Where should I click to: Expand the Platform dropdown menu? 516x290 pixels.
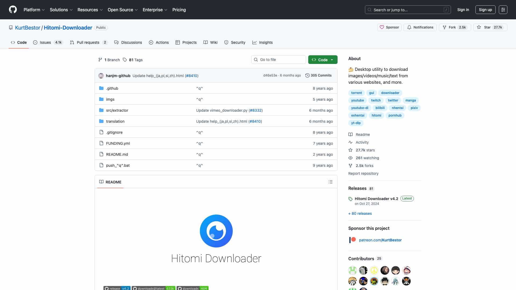tap(34, 10)
